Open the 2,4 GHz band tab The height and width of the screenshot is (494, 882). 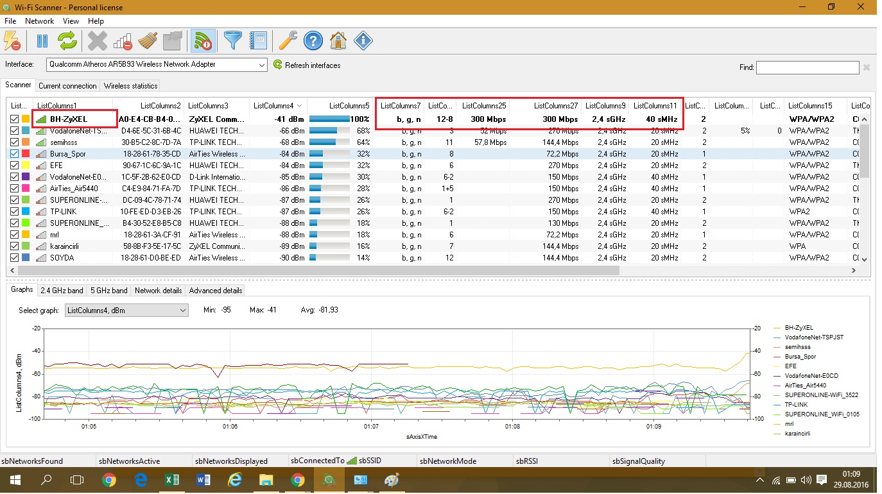(62, 291)
